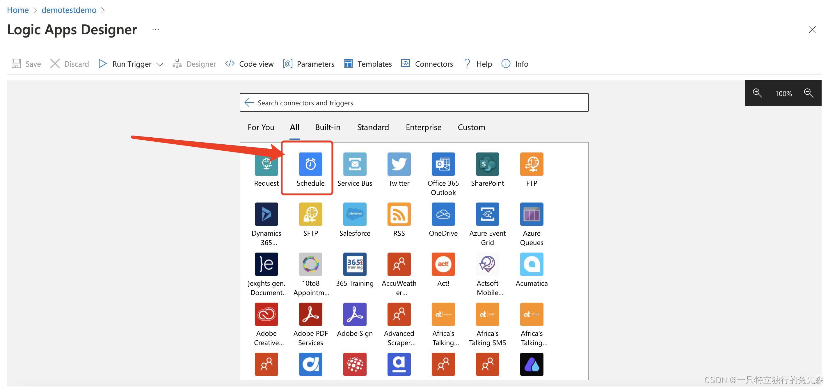
Task: Open the Service Bus connector
Action: (x=355, y=164)
